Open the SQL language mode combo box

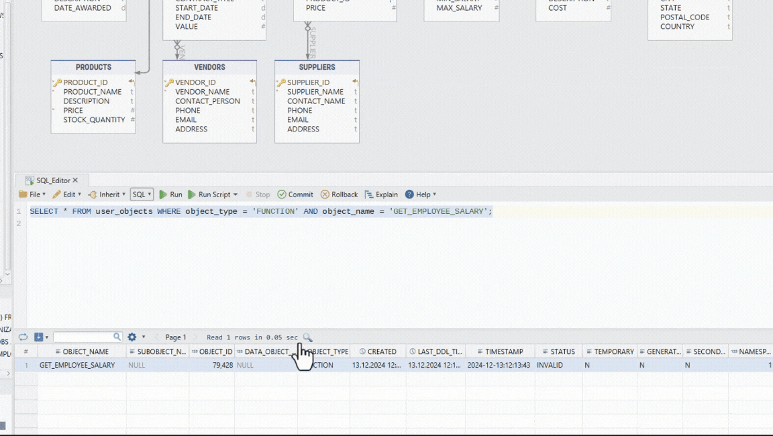pyautogui.click(x=142, y=195)
